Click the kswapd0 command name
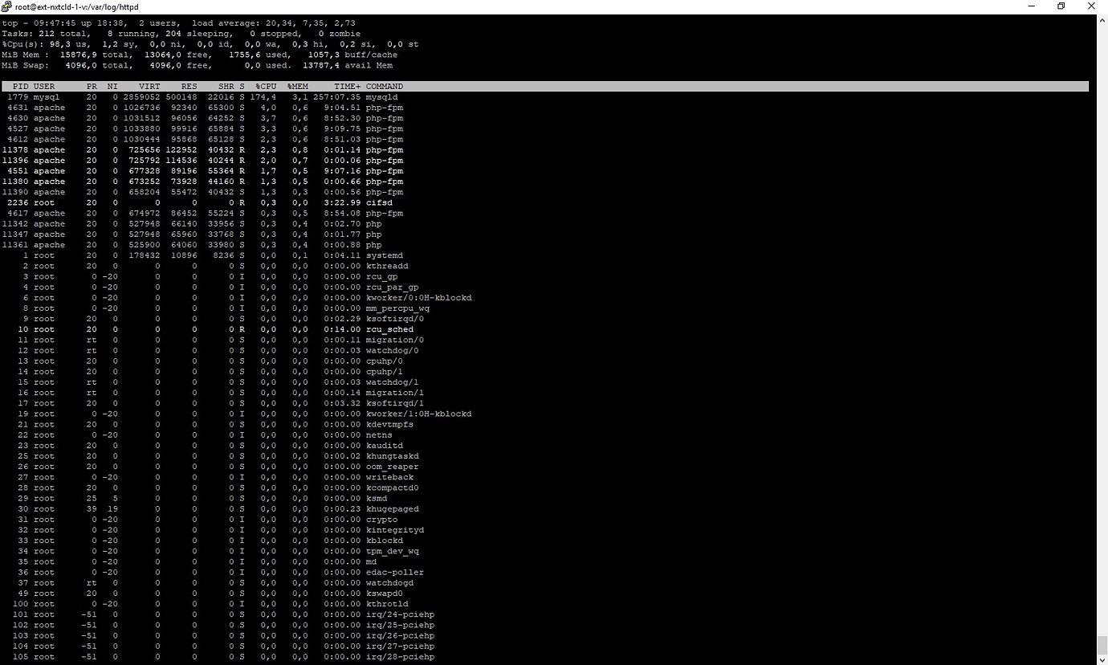 385,593
